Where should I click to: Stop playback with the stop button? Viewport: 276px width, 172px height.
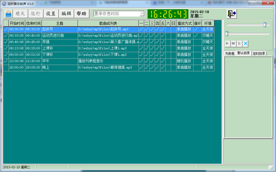point(233,43)
